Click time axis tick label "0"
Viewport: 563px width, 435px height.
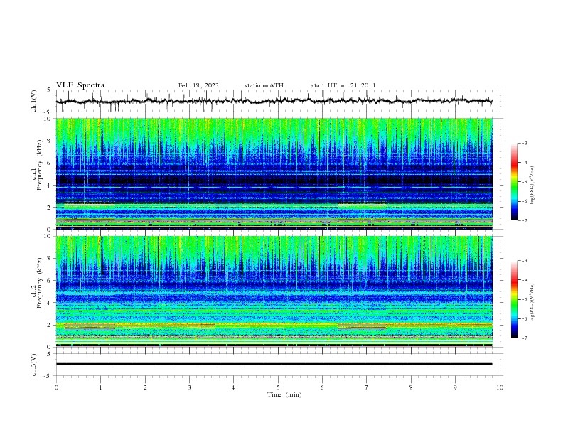tap(56, 387)
